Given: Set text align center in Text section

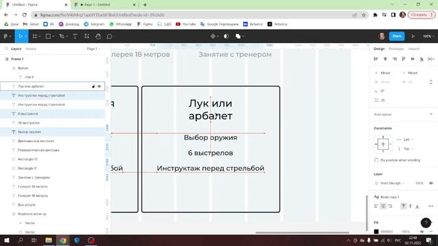Looking at the screenshot, I should tap(383, 206).
